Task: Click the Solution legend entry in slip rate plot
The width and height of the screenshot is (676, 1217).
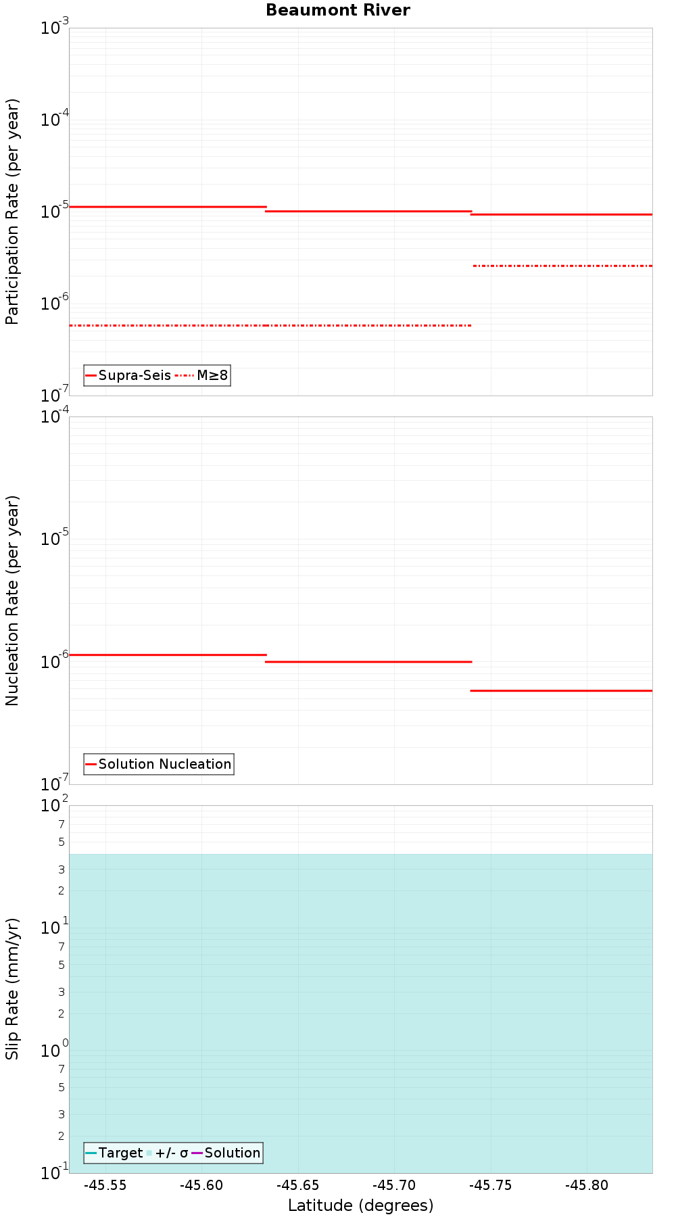Action: coord(226,1153)
